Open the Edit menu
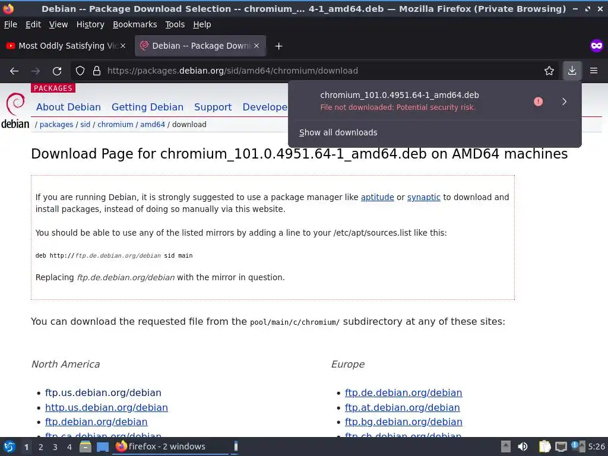608x456 pixels. coord(33,24)
